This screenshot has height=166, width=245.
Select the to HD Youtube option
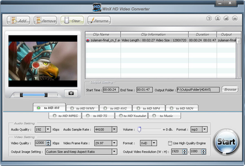coord(131,116)
